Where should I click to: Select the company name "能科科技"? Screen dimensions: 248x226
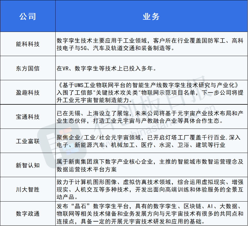coord(28,44)
